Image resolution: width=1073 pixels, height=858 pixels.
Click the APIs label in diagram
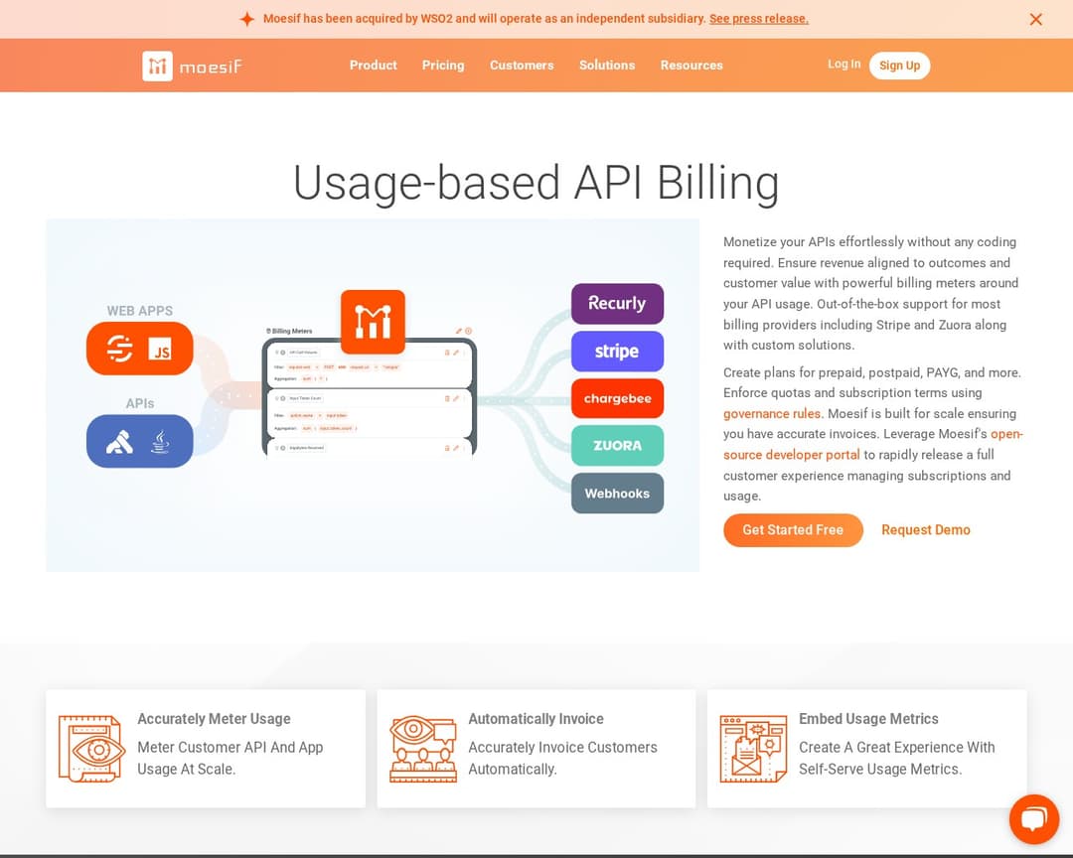click(x=140, y=404)
